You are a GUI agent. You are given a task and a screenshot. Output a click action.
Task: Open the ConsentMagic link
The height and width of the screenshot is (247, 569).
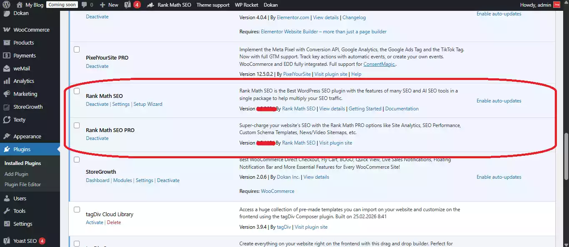pos(379,64)
